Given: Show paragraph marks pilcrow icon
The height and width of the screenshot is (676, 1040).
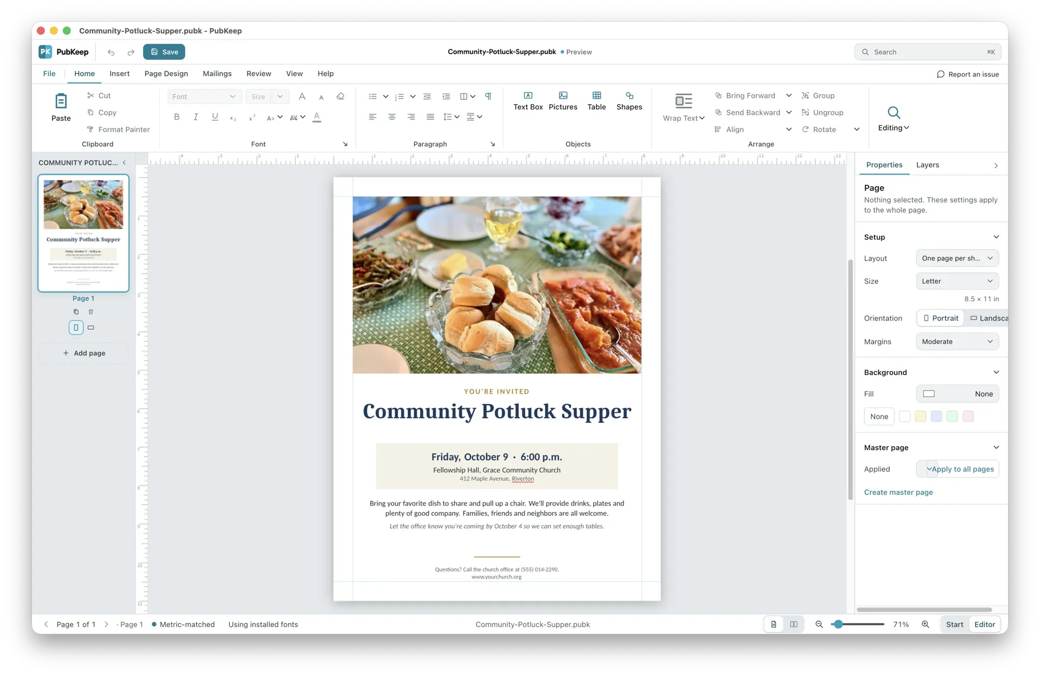Looking at the screenshot, I should [x=488, y=96].
